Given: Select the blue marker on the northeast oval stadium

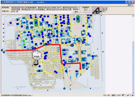Looking at the screenshot, I should (78, 19).
